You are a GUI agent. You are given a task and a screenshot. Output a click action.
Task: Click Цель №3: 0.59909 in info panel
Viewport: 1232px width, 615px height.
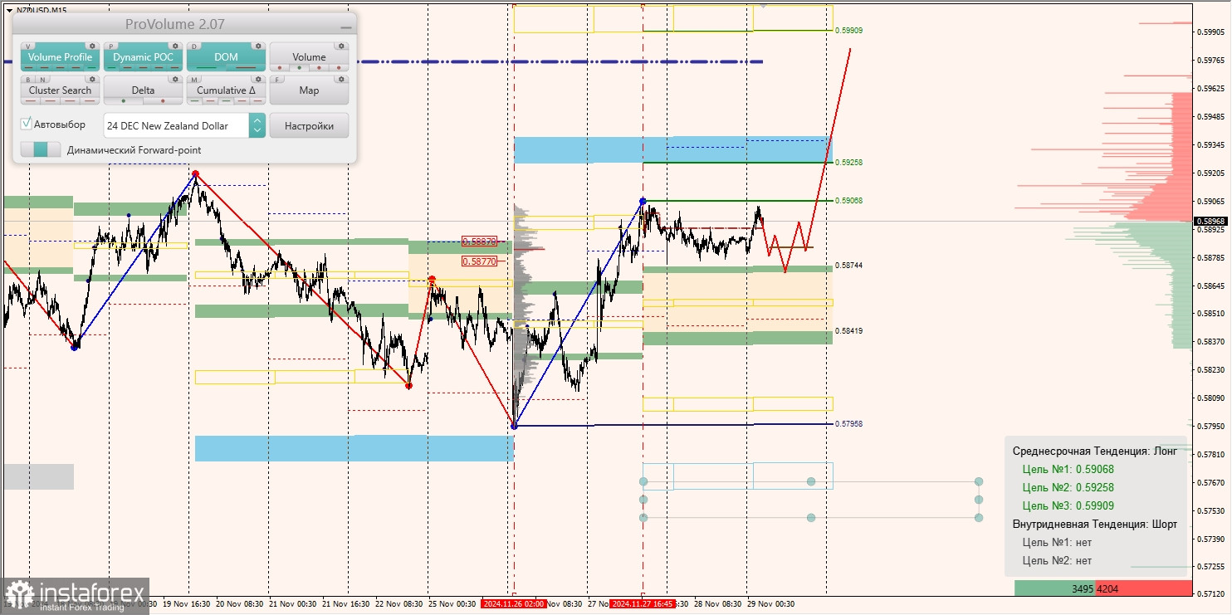tap(1068, 505)
